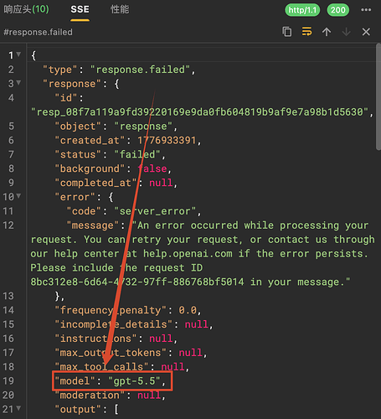The width and height of the screenshot is (381, 419).
Task: Open the three-dots more options menu
Action: (x=366, y=10)
